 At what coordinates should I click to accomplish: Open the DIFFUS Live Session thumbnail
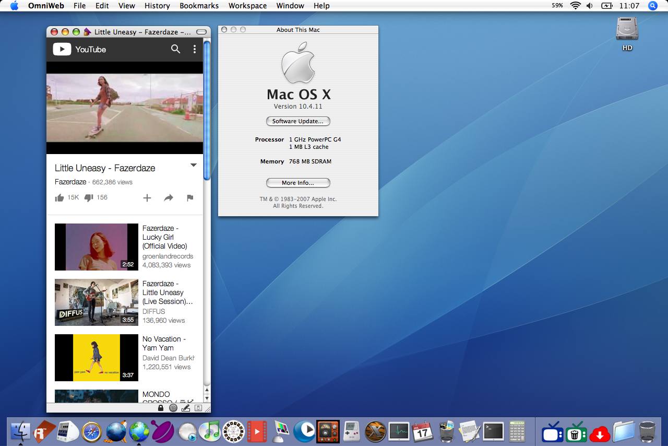[97, 302]
